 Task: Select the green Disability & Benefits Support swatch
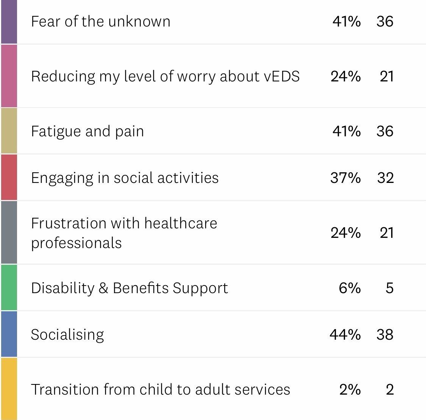click(x=9, y=288)
